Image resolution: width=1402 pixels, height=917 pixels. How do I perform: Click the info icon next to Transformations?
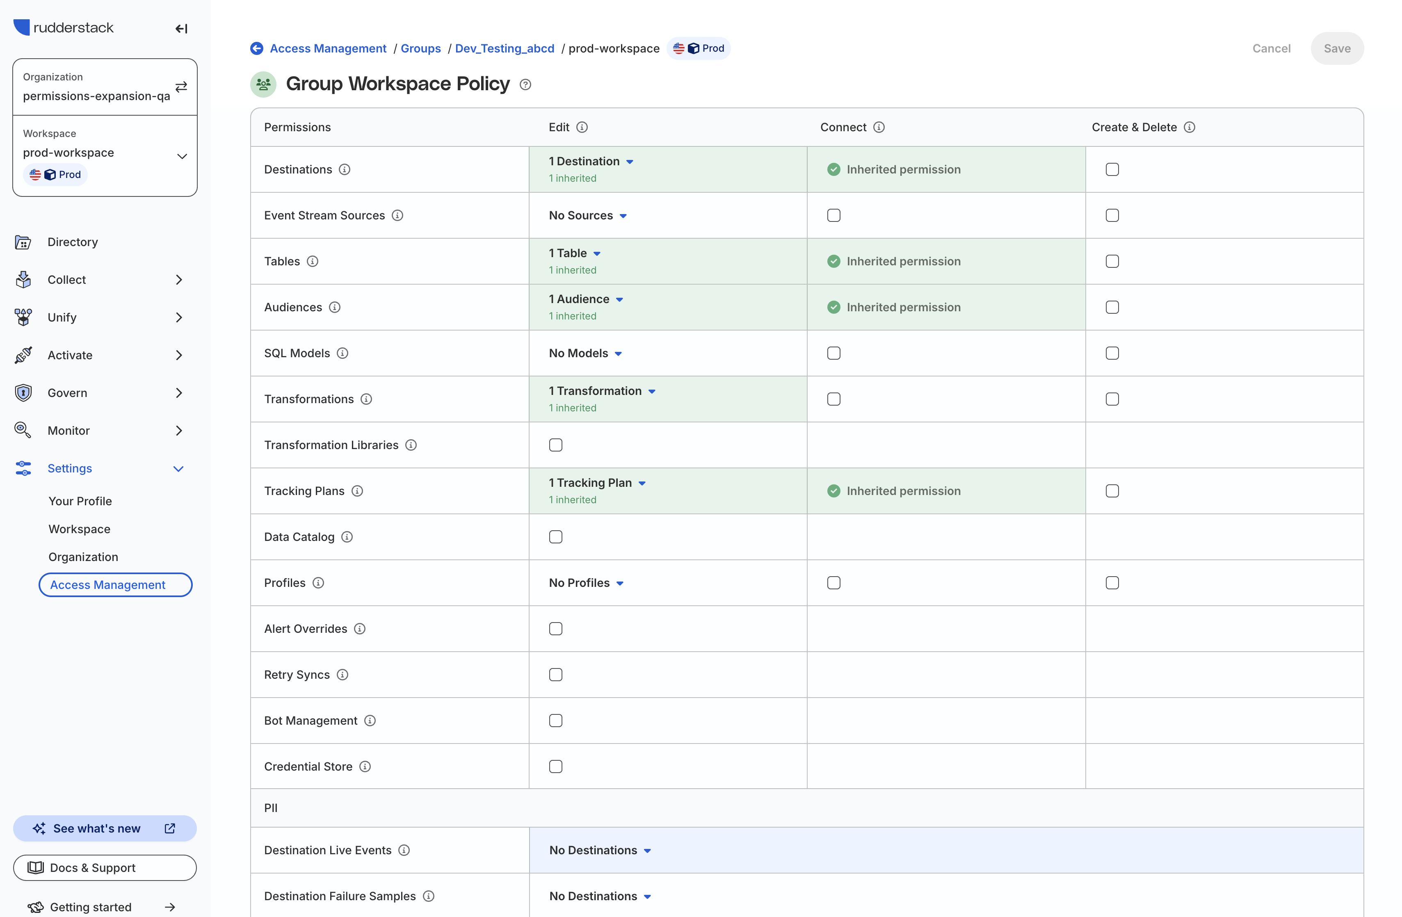(x=366, y=399)
